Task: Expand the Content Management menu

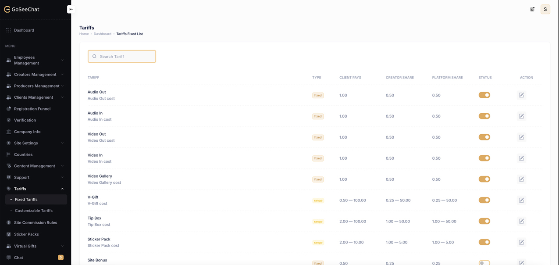Action: [36, 166]
